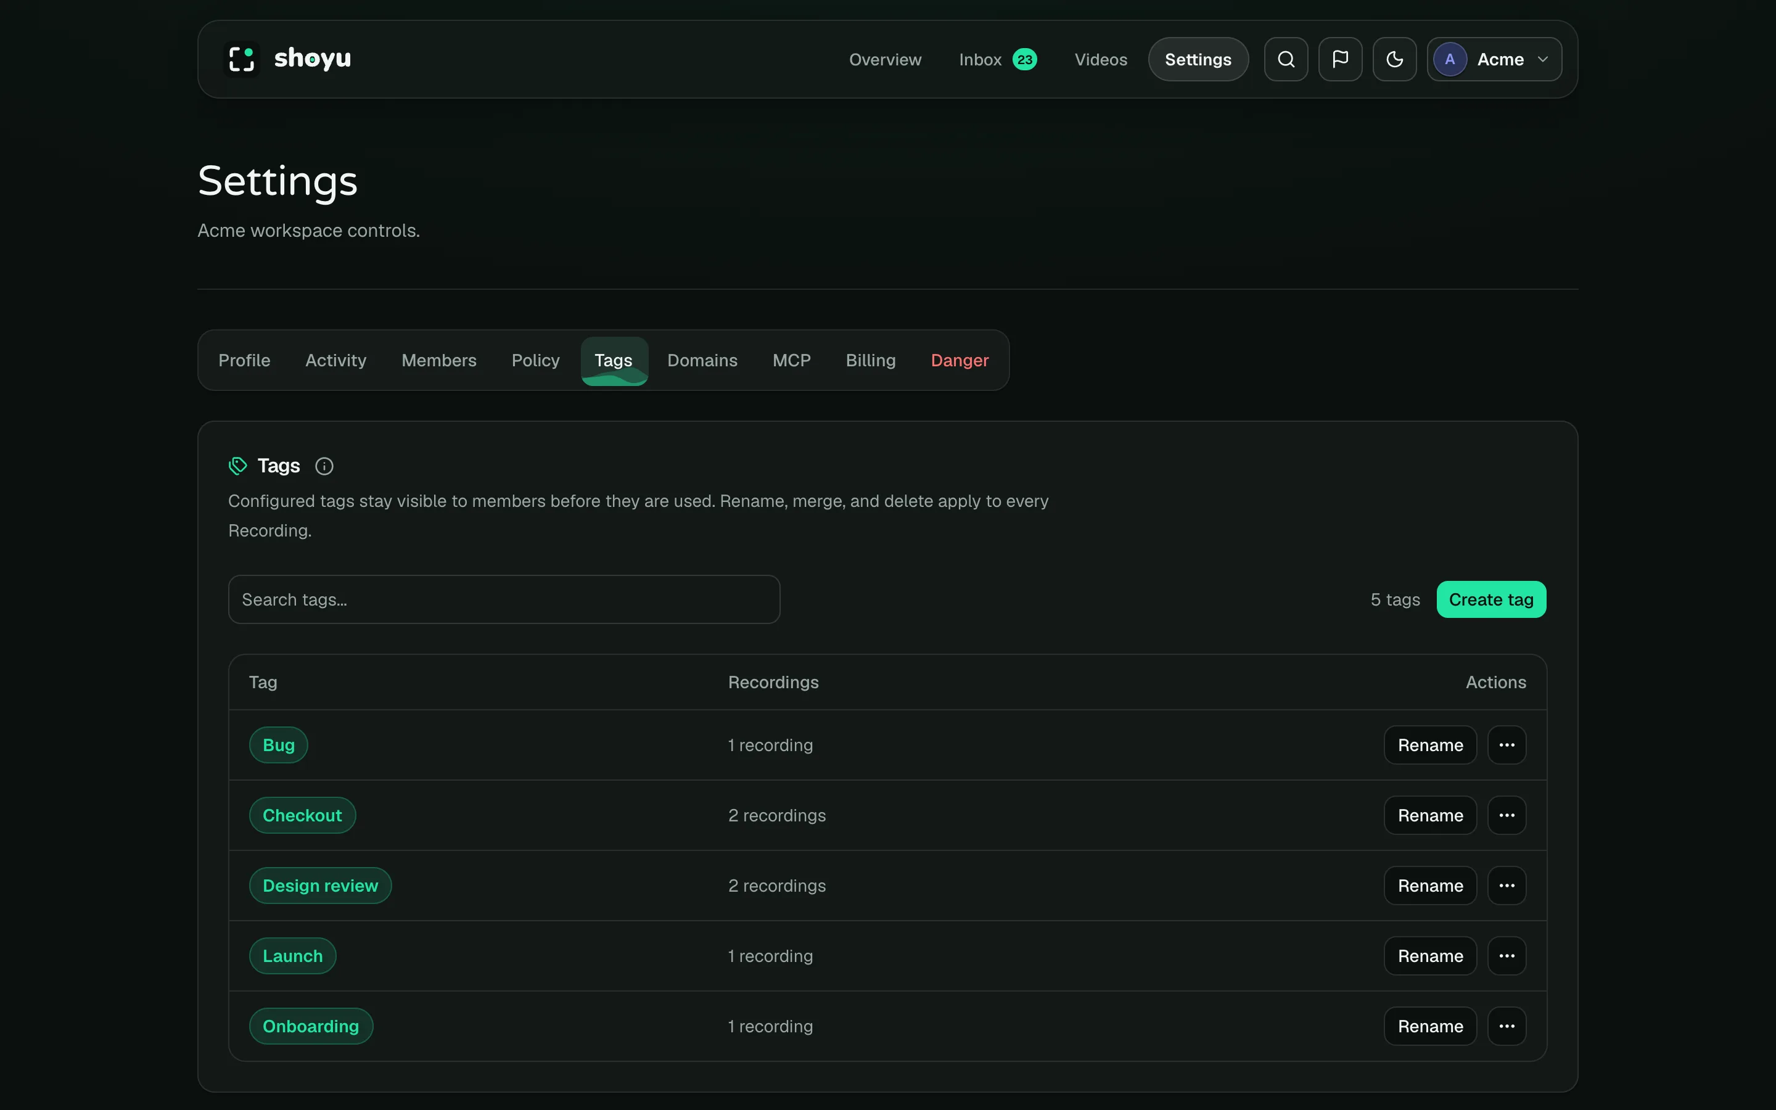Switch to the Domains tab
This screenshot has width=1776, height=1110.
702,361
